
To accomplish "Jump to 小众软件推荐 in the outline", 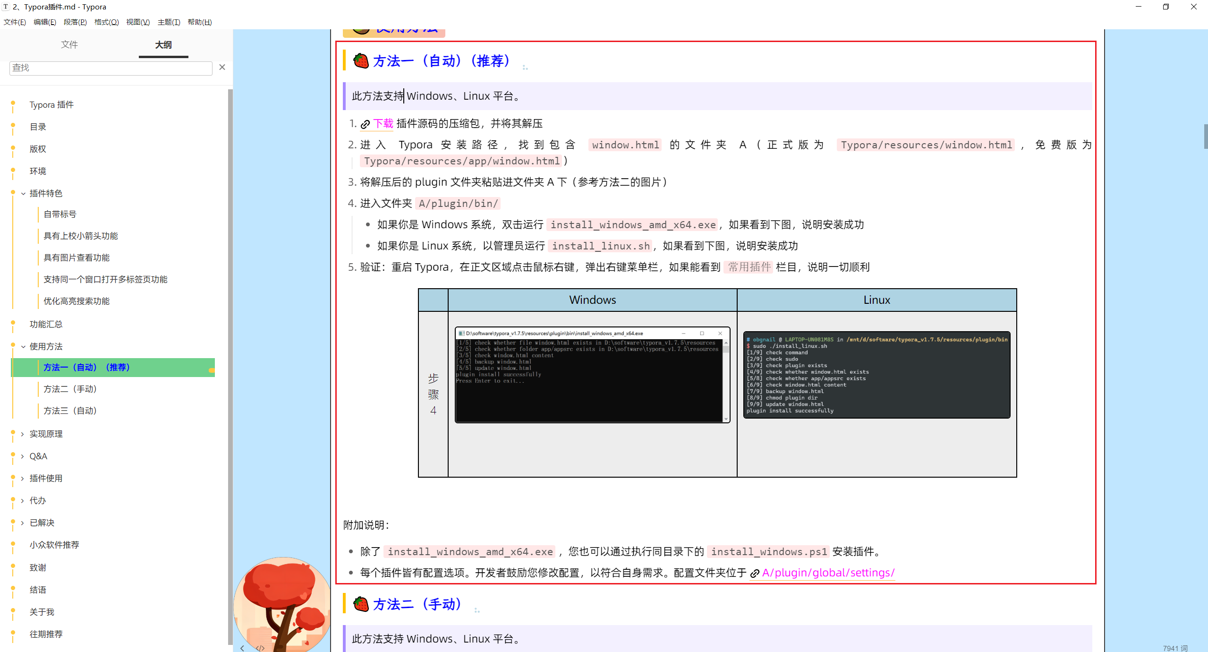I will 54,545.
